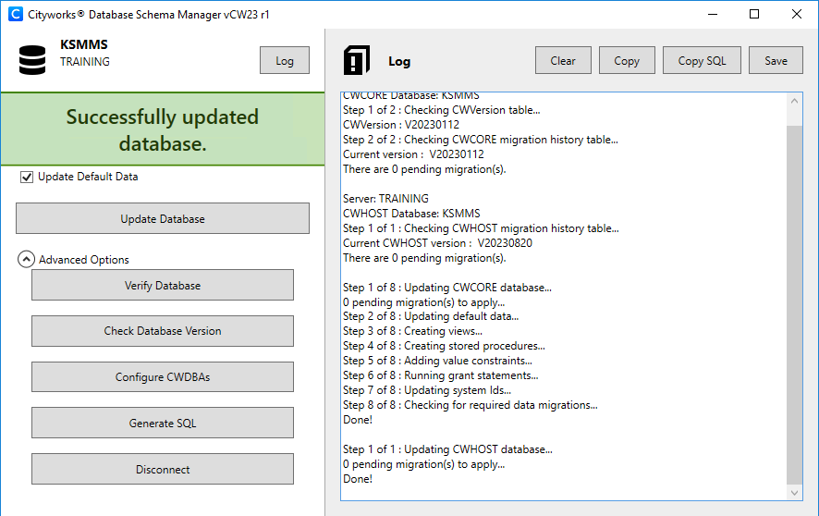Click the database stack icon beside KSMMS

tap(32, 57)
